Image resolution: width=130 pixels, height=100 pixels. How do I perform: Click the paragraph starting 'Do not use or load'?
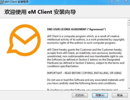(x=86, y=82)
